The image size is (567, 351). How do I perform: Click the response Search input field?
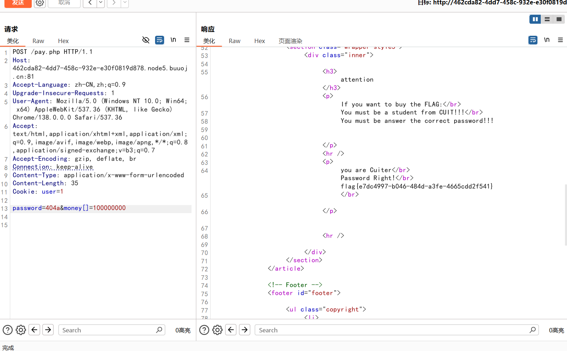(x=392, y=330)
